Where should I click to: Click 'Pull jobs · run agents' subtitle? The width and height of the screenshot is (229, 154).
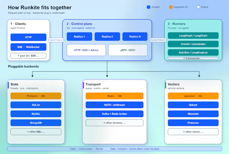pyautogui.click(x=178, y=28)
